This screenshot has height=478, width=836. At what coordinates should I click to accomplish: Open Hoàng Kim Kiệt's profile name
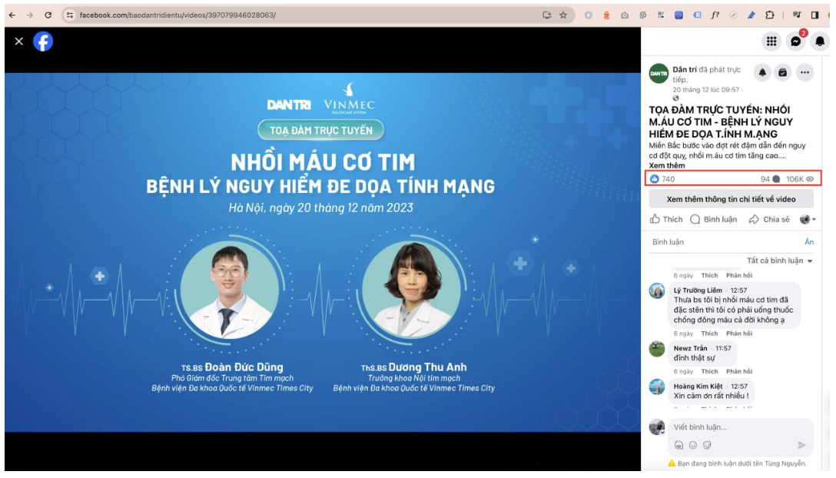(x=698, y=387)
